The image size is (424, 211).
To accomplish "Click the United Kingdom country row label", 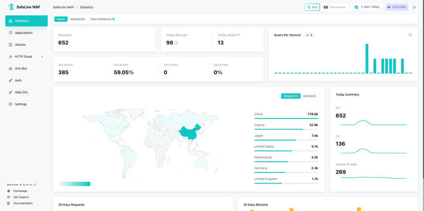I will click(x=266, y=179).
